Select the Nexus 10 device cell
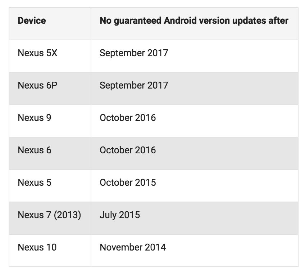Screen dimensions: 305x275 pos(37,247)
